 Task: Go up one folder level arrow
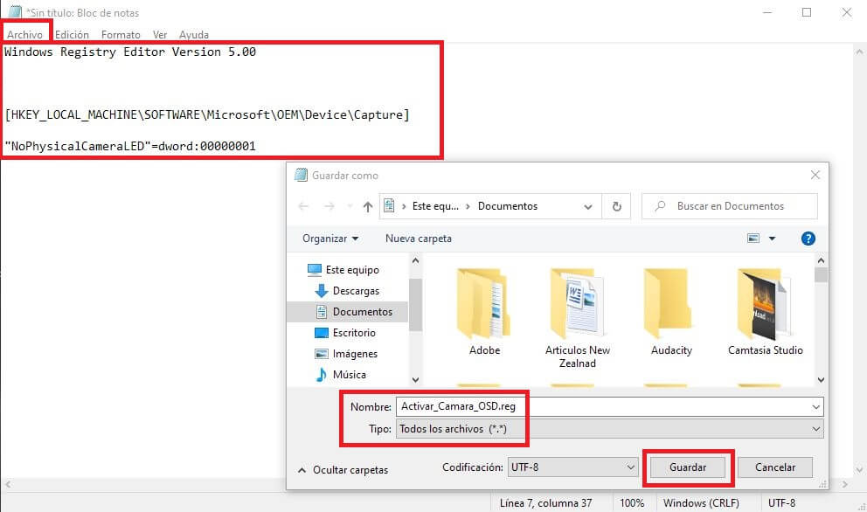pyautogui.click(x=368, y=206)
